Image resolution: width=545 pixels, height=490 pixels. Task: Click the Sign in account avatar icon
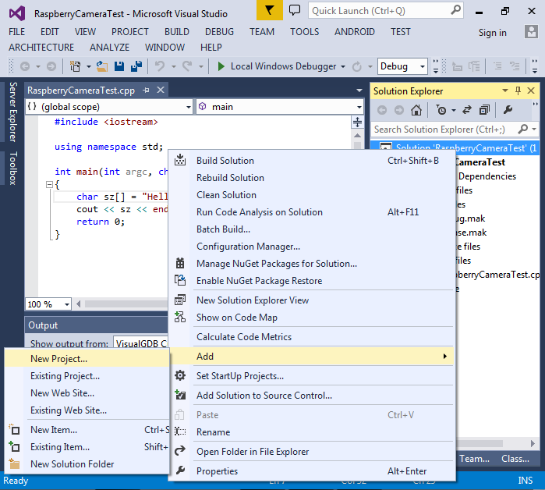(531, 32)
